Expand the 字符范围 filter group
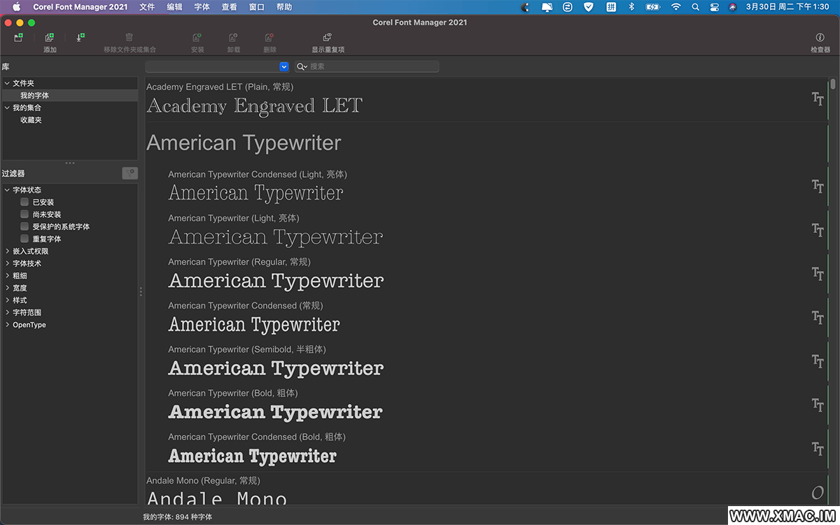The width and height of the screenshot is (840, 525). click(7, 312)
